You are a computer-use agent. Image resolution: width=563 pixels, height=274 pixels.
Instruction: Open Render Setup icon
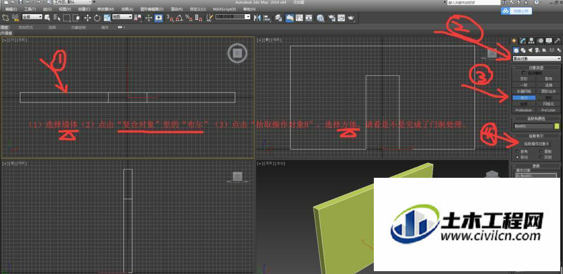(332, 17)
